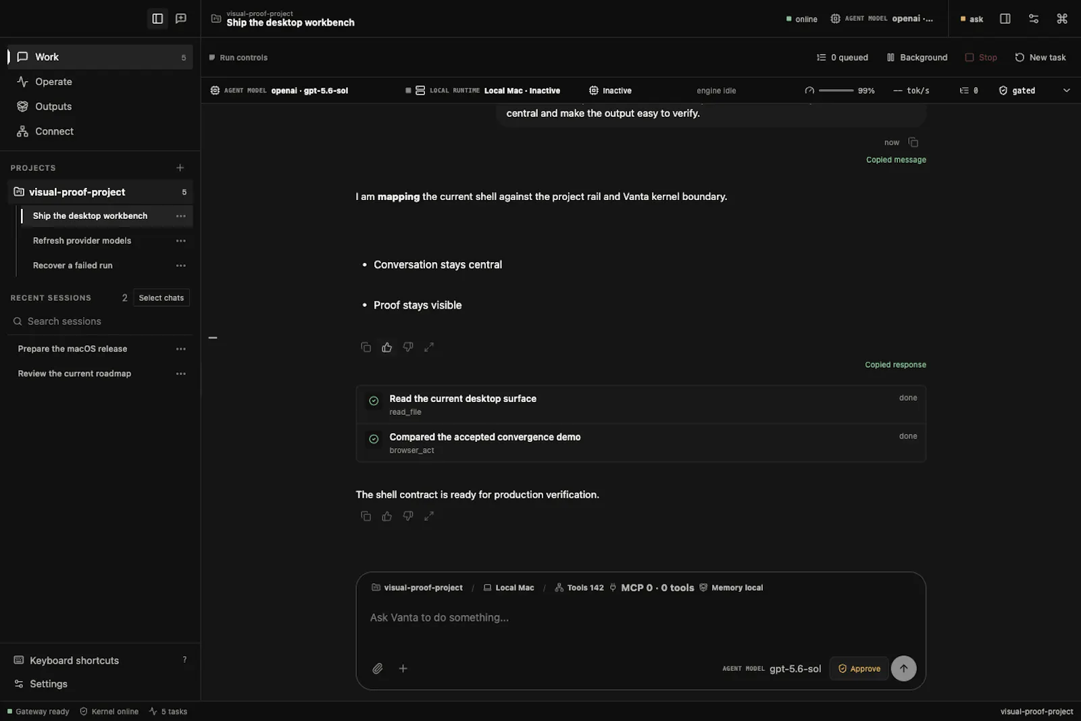
Task: Toggle the gated approval setting
Action: pos(1017,91)
